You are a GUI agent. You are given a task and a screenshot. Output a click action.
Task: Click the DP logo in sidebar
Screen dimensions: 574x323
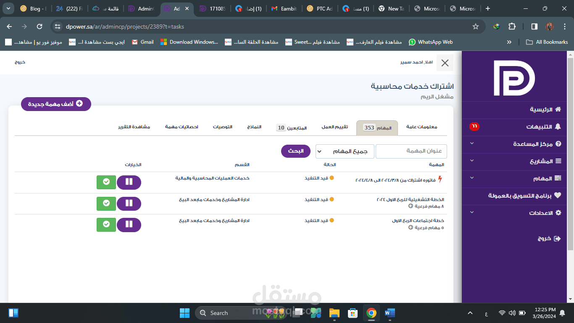[x=514, y=78]
